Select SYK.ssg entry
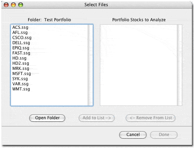 click(20, 79)
